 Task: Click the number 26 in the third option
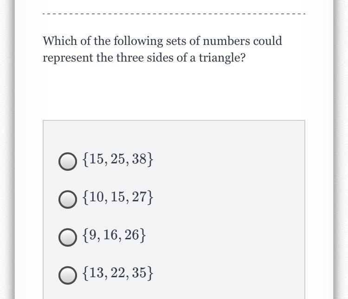point(132,235)
